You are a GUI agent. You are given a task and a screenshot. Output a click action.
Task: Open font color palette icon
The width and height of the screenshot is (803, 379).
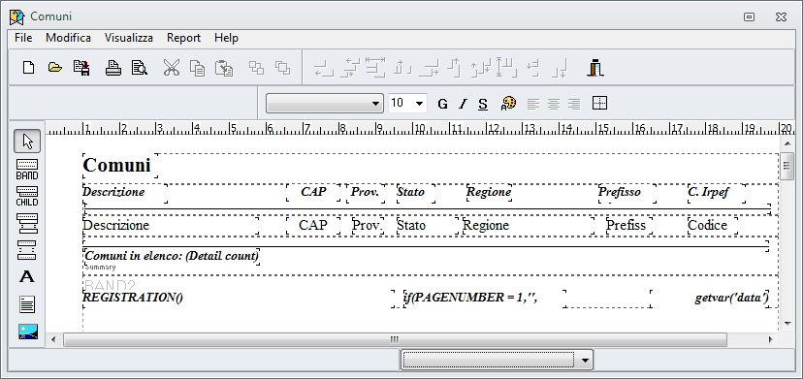pyautogui.click(x=508, y=104)
